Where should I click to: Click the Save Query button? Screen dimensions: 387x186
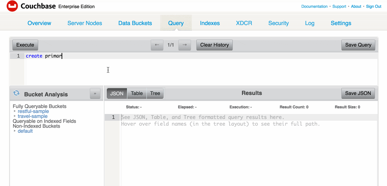tap(358, 45)
